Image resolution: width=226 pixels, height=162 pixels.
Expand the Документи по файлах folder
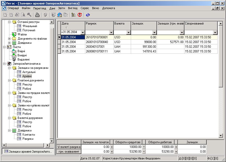[9, 39]
